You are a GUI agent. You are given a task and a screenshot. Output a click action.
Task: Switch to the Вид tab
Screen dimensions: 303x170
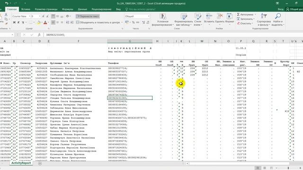(x=118, y=9)
